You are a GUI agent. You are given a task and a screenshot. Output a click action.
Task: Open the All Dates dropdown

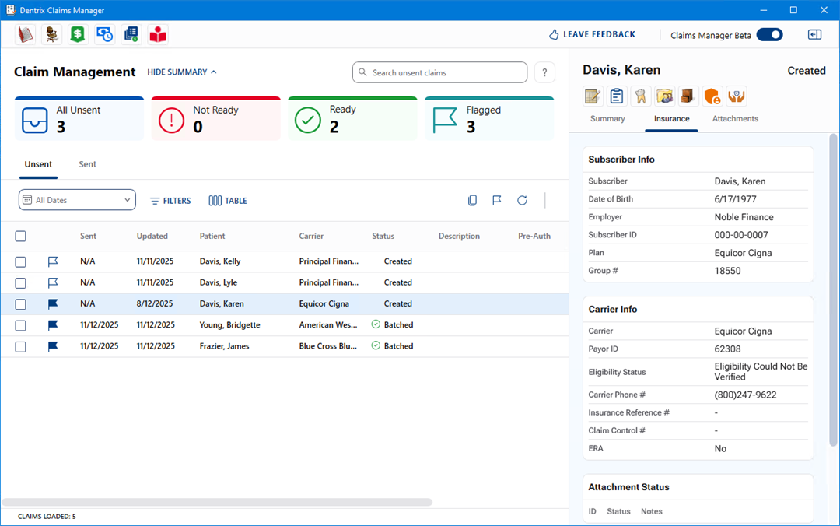click(77, 200)
